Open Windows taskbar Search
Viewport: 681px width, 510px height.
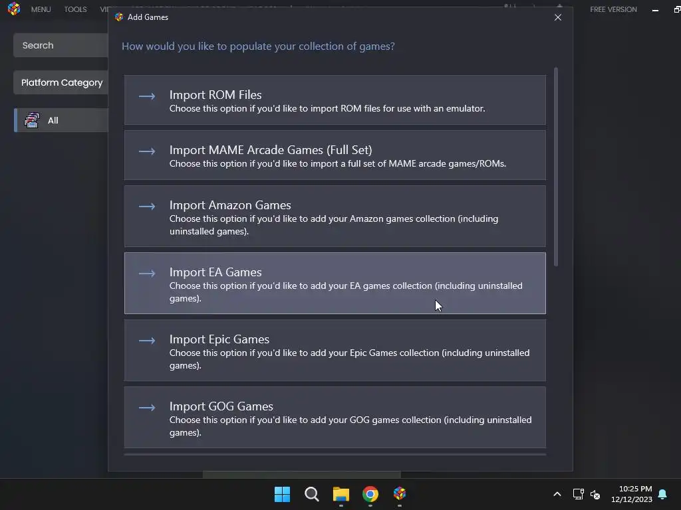(311, 494)
